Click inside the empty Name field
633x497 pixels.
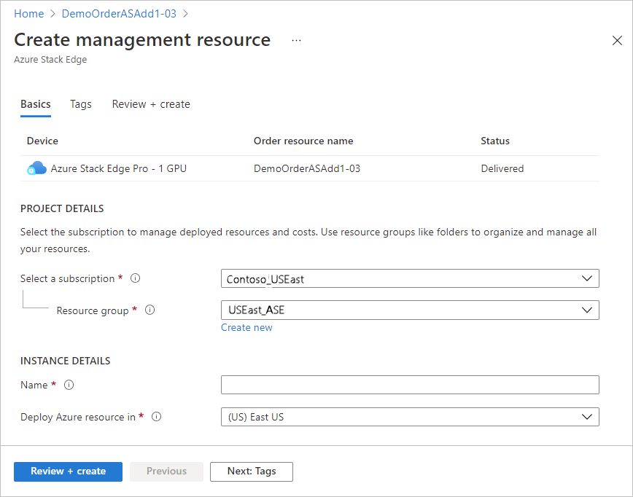410,385
